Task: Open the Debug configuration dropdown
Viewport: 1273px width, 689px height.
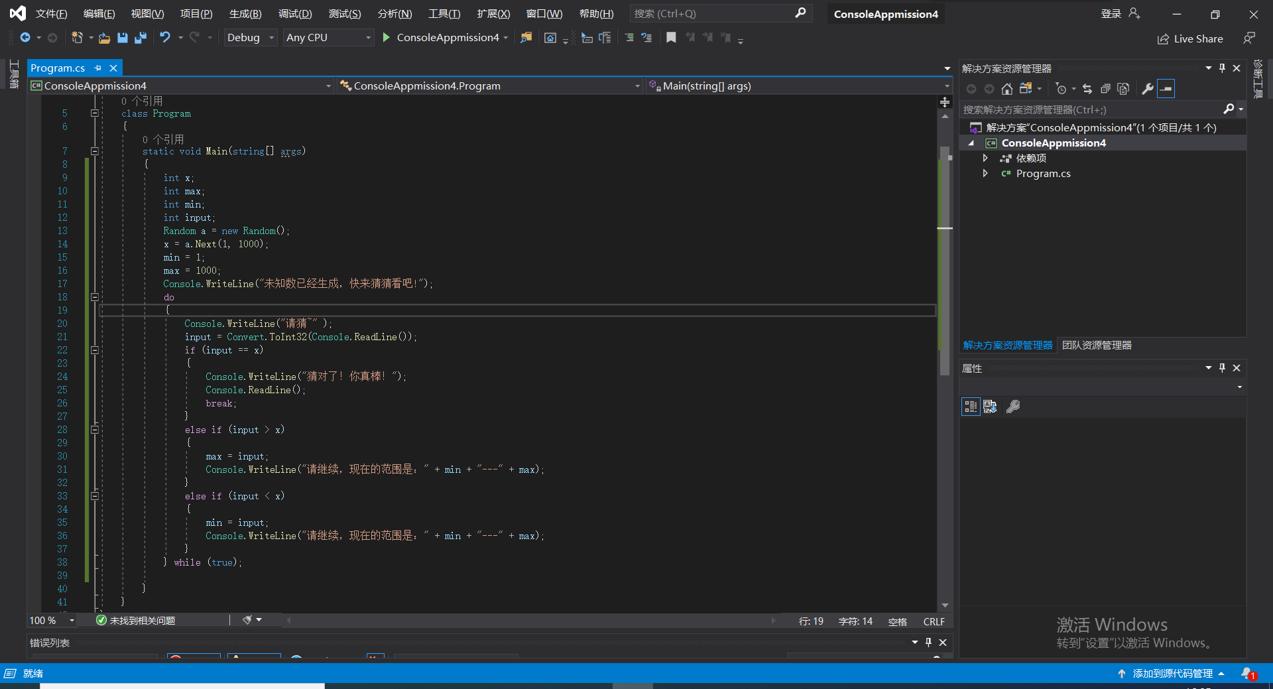Action: click(x=250, y=38)
